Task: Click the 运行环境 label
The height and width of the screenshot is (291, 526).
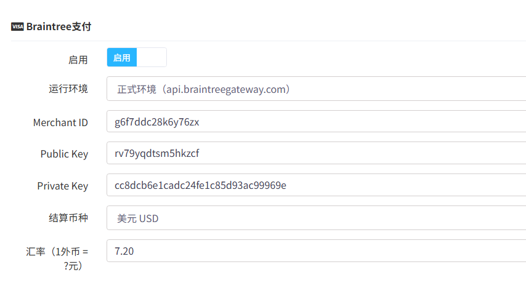Action: (x=68, y=89)
